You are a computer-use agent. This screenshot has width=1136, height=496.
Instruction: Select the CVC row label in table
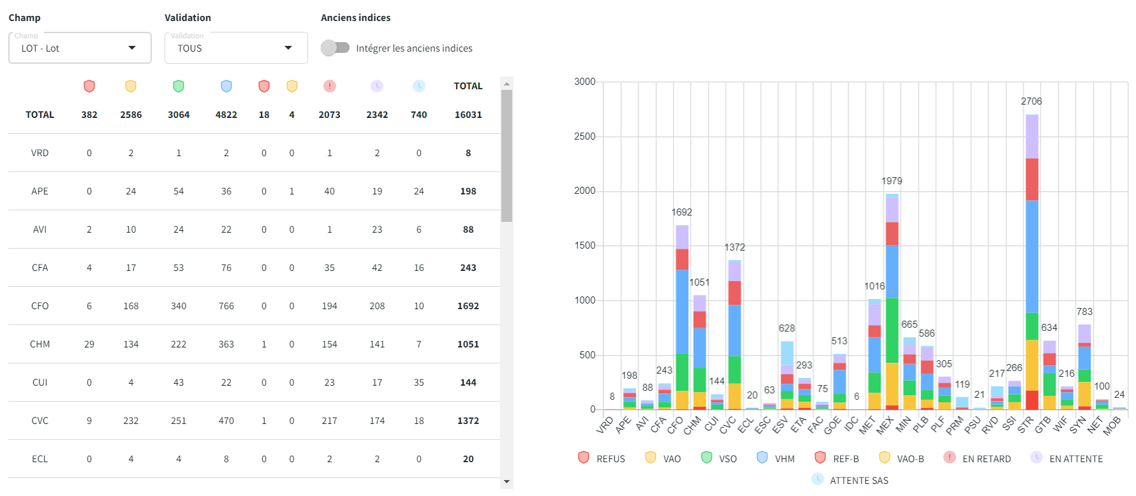40,421
